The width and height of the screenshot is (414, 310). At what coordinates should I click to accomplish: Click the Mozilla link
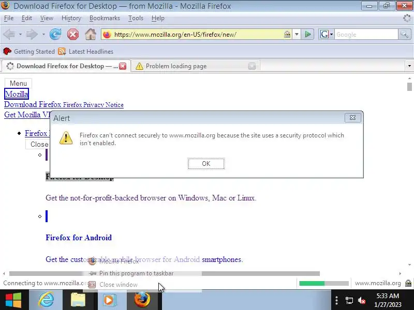click(x=17, y=94)
